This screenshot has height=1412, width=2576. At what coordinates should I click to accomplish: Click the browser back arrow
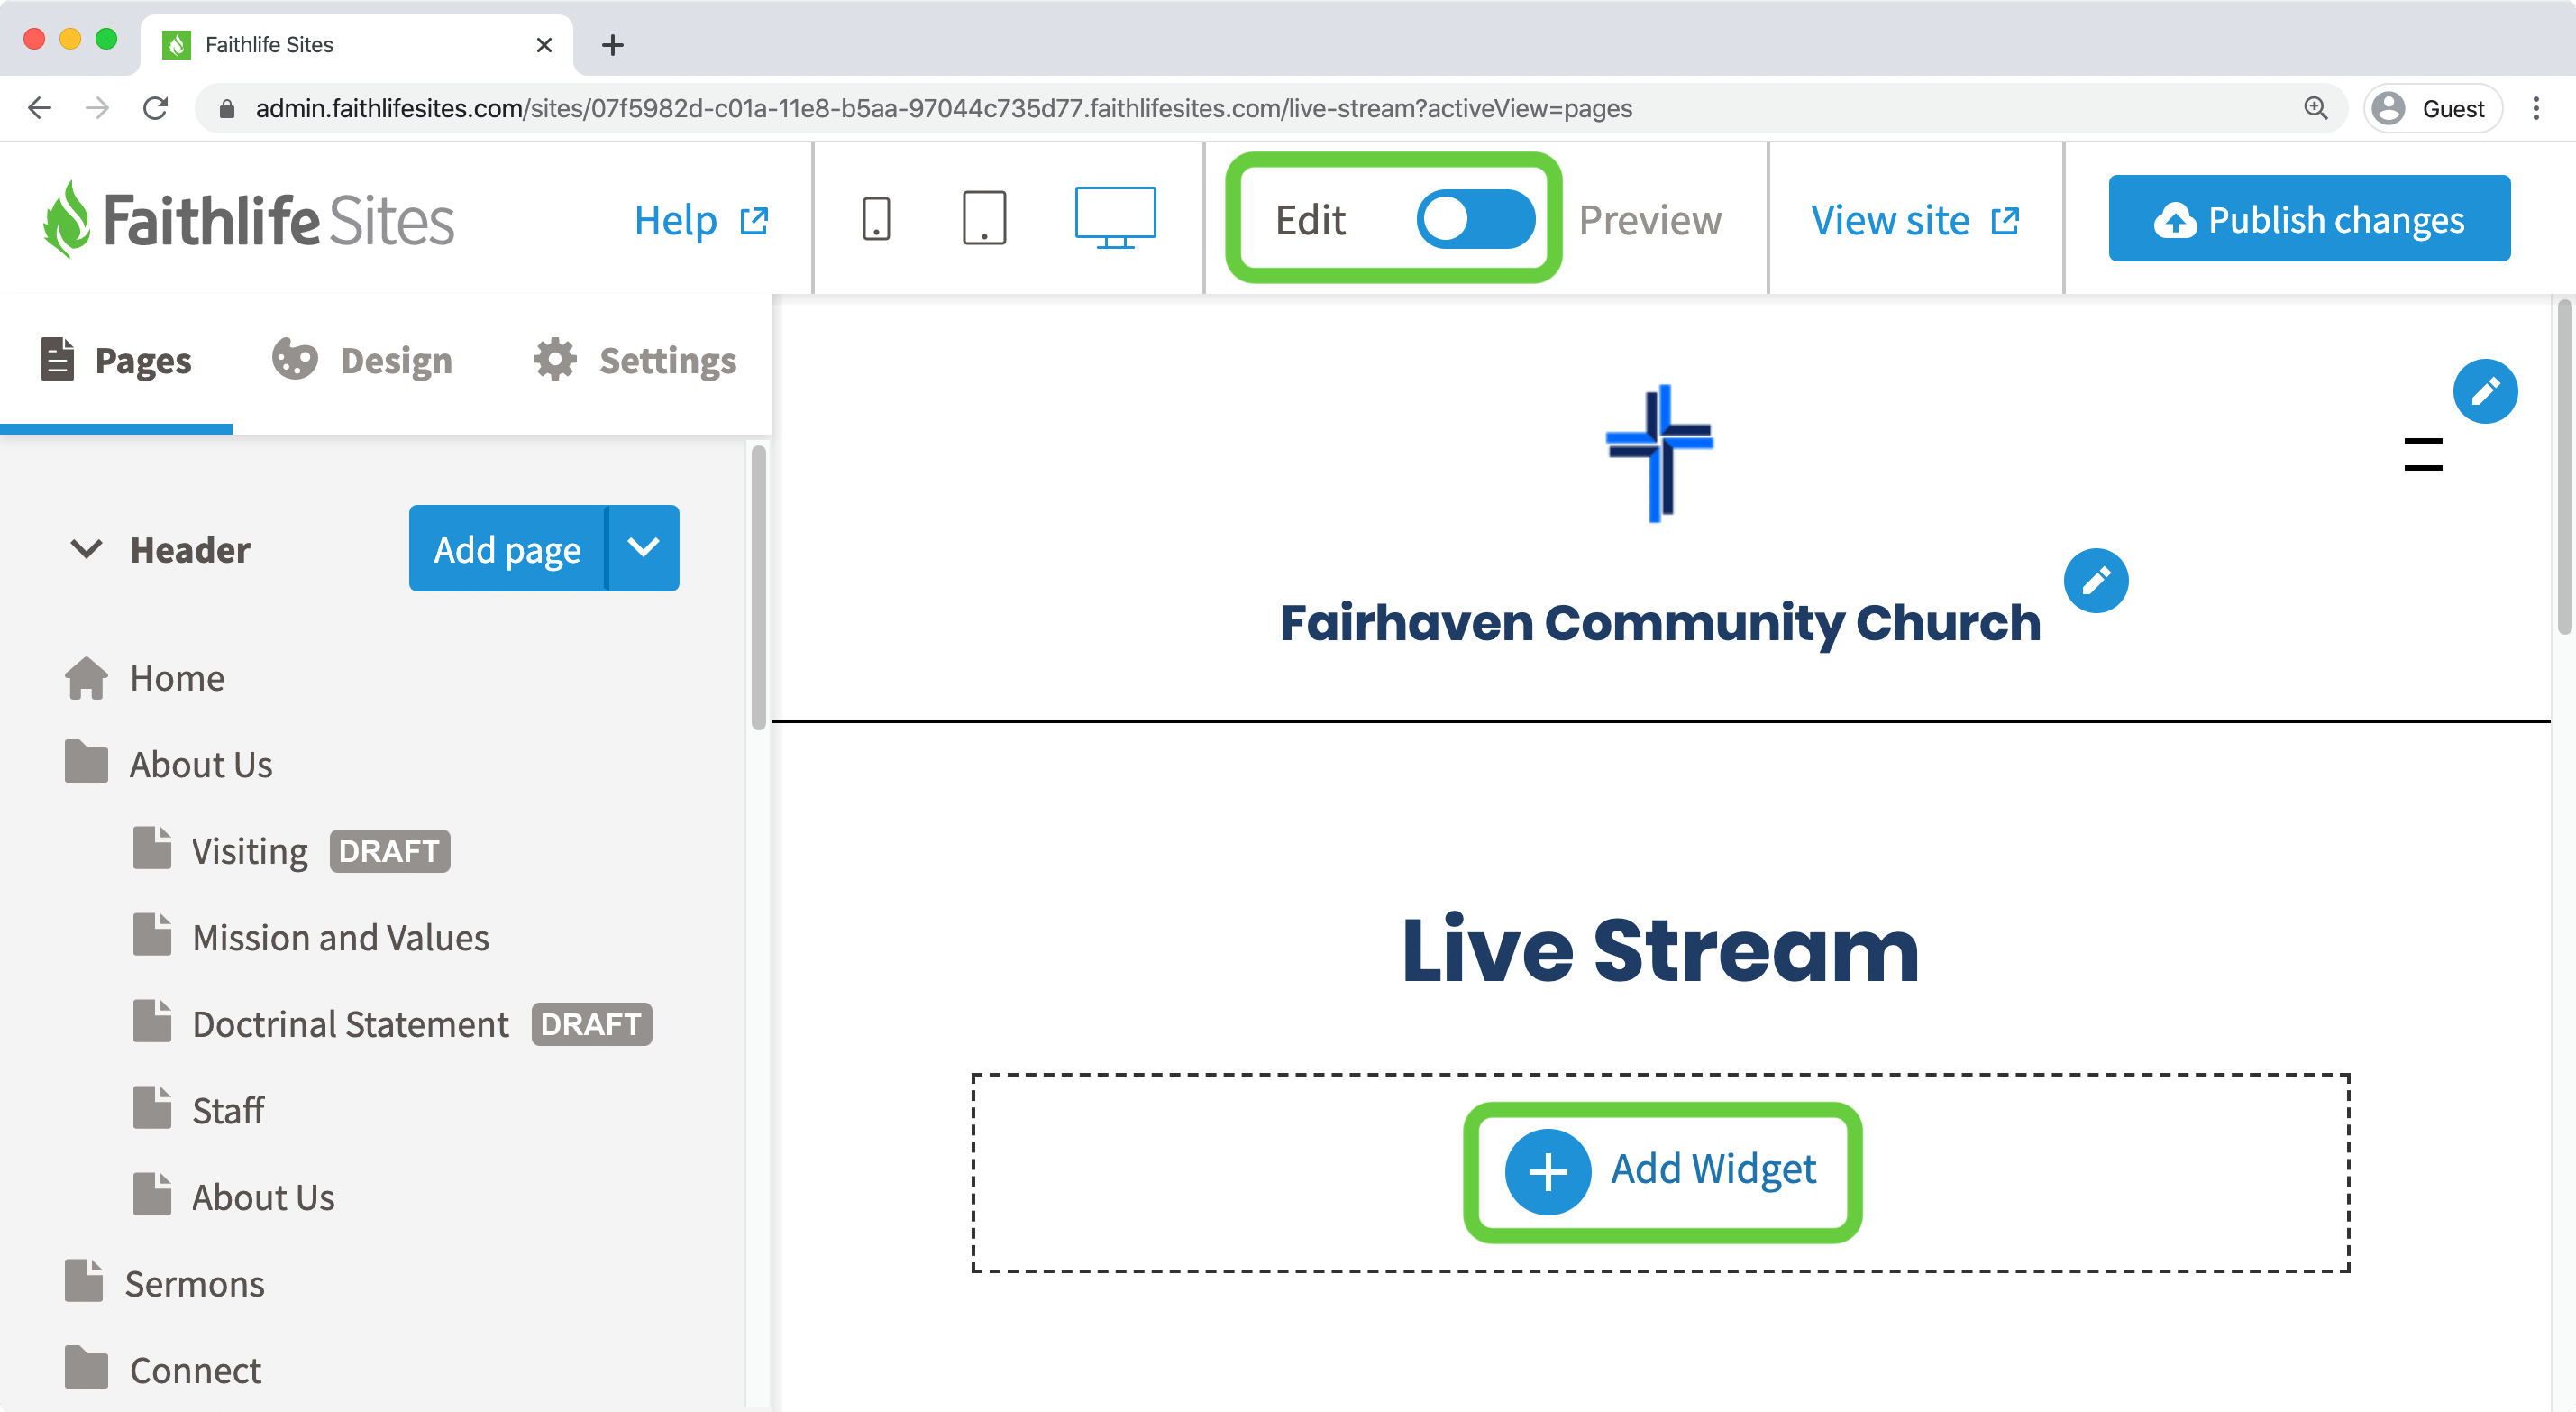[x=40, y=108]
